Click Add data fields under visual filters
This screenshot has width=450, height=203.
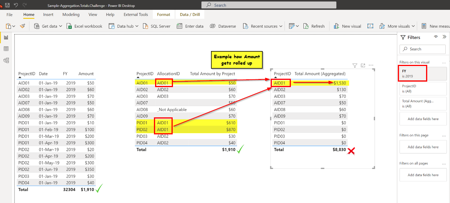click(423, 119)
